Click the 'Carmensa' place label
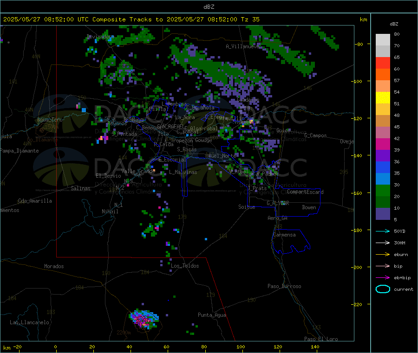 (x=284, y=235)
